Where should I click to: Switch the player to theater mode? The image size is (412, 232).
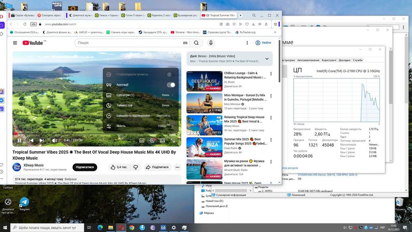pyautogui.click(x=162, y=141)
